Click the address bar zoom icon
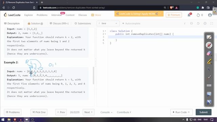217x122 pixels. pyautogui.click(x=165, y=7)
